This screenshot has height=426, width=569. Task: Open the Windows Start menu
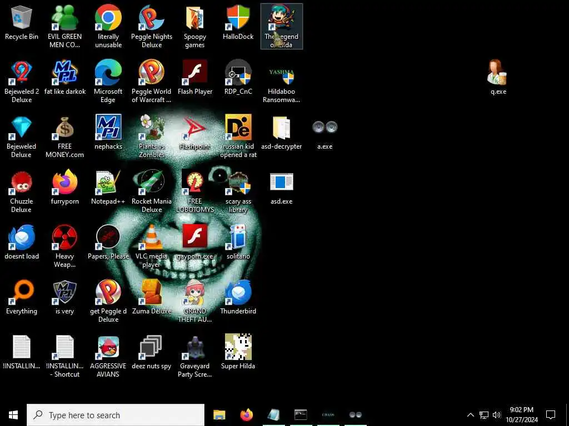[13, 415]
